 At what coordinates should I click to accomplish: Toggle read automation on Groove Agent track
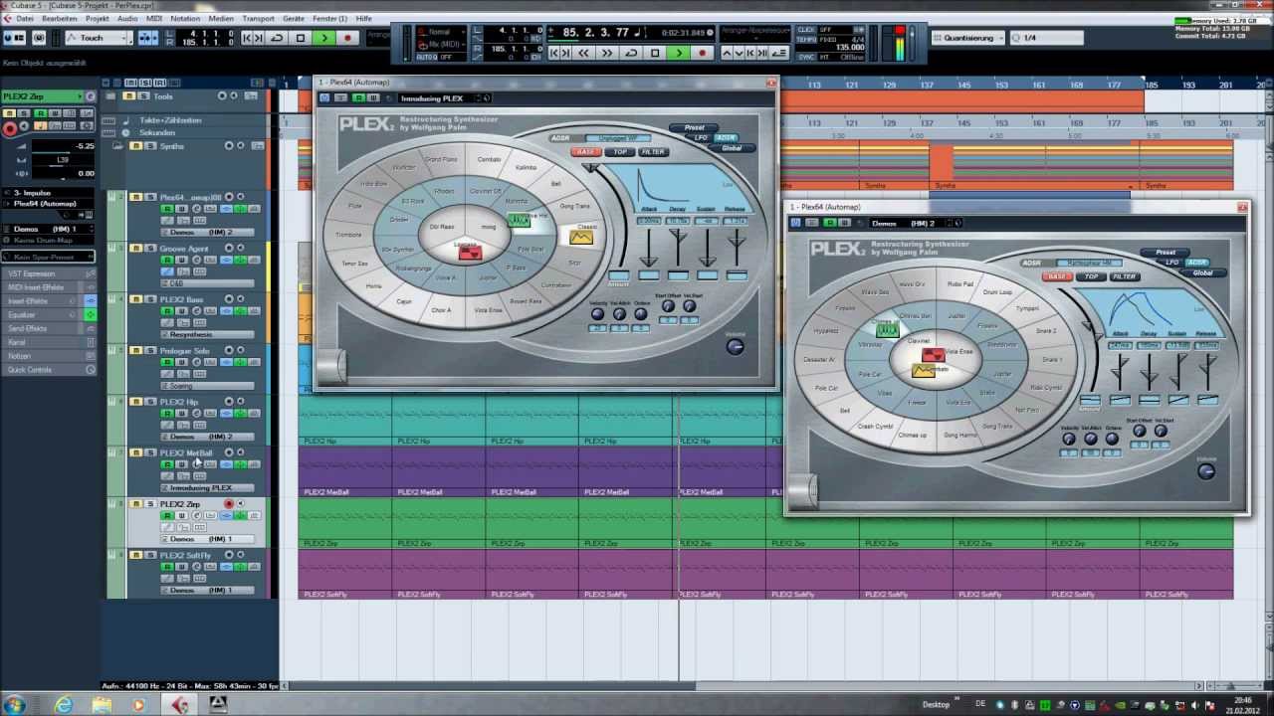click(x=167, y=261)
